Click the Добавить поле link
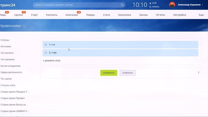208x117 pixels. [x=52, y=61]
